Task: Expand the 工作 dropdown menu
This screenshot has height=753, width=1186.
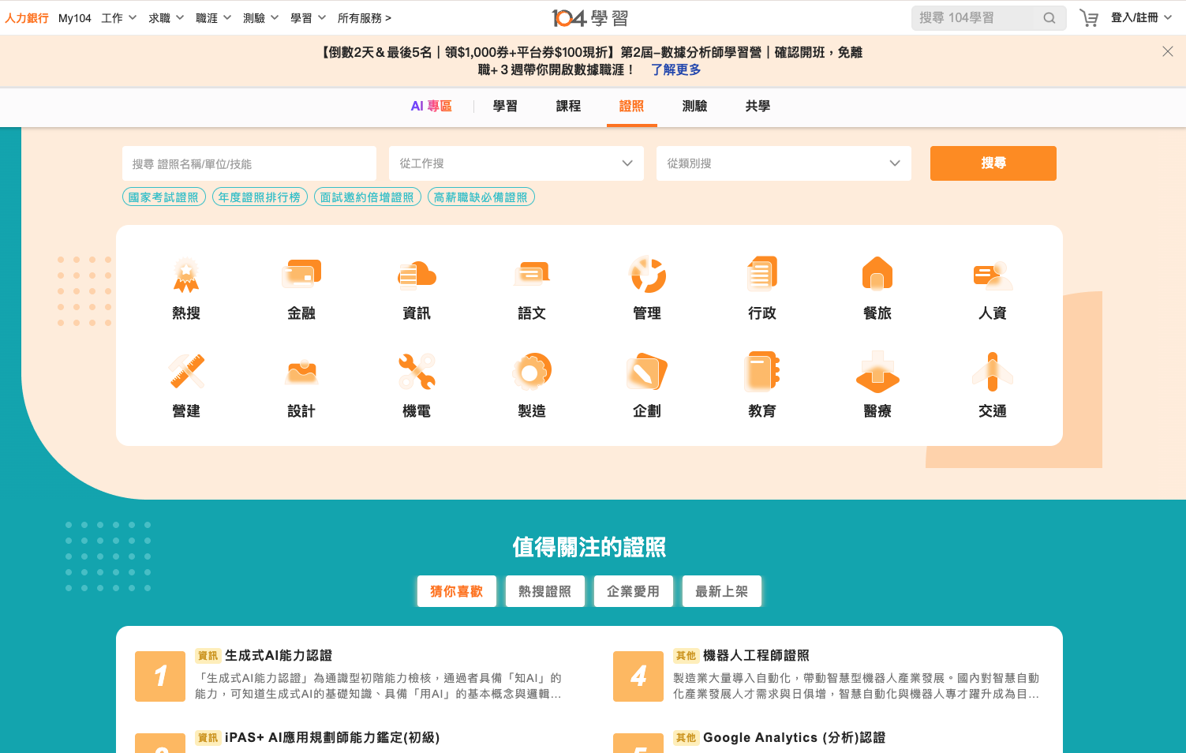Action: click(118, 18)
